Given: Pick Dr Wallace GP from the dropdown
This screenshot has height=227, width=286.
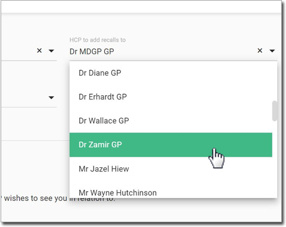Looking at the screenshot, I should click(x=171, y=121).
